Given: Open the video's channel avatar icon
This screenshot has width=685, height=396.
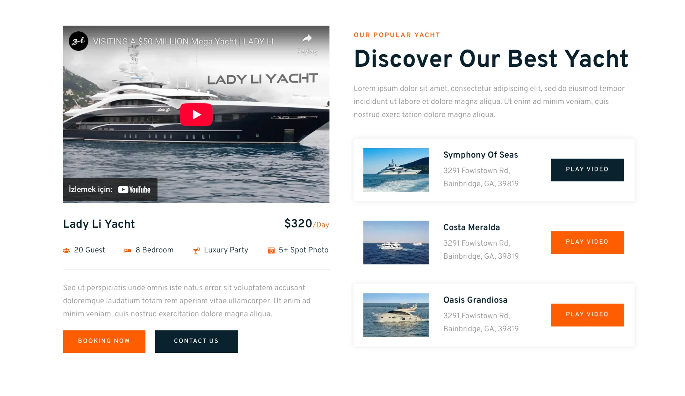Looking at the screenshot, I should (78, 41).
